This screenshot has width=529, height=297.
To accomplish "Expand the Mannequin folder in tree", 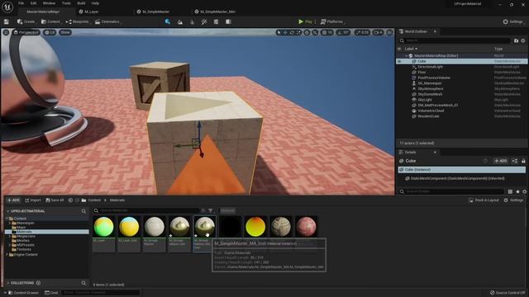I will pyautogui.click(x=10, y=223).
